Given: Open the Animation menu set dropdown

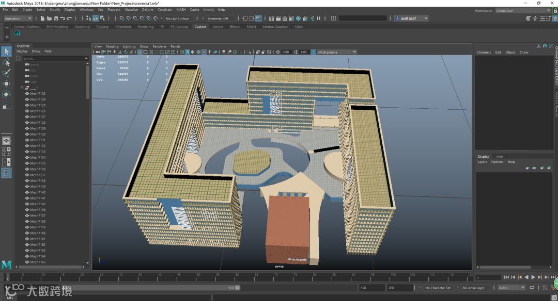Looking at the screenshot, I should pos(17,19).
